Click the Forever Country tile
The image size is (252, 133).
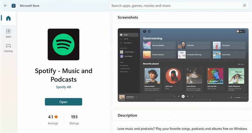pyautogui.click(x=159, y=55)
